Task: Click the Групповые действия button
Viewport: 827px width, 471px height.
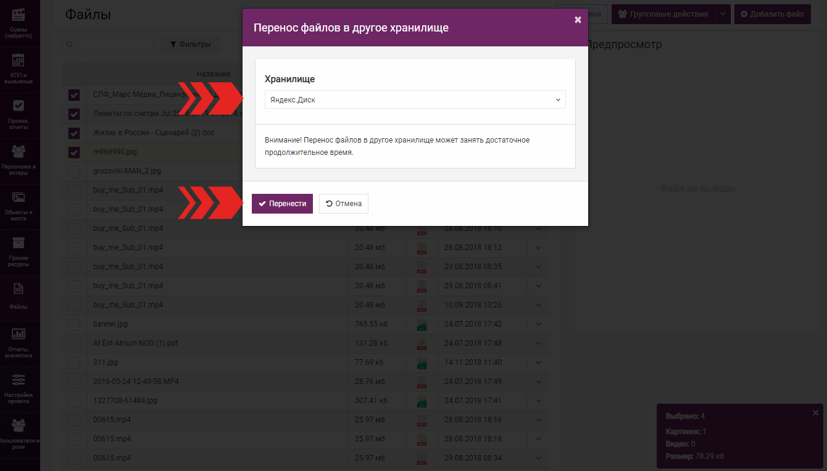Action: tap(663, 14)
